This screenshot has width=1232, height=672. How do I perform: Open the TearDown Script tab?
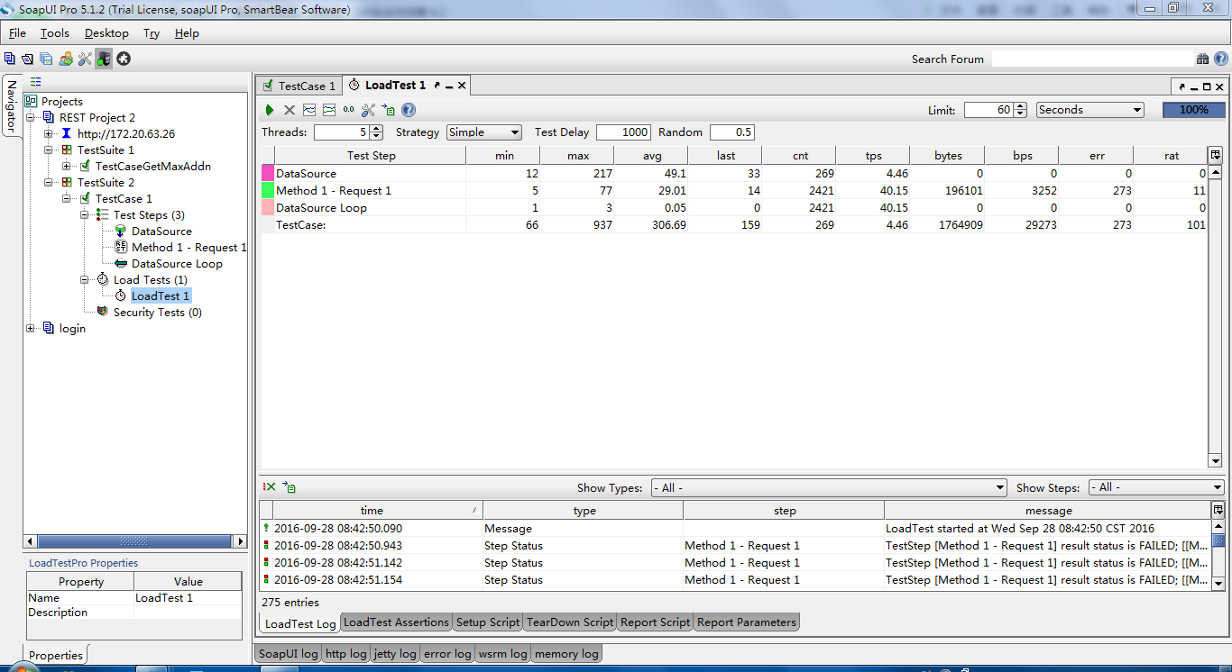(x=570, y=622)
